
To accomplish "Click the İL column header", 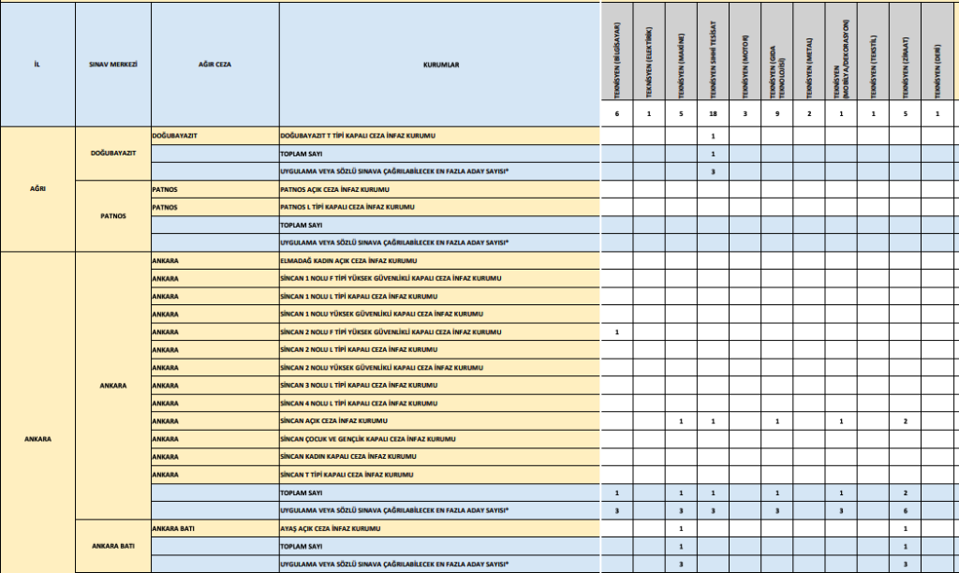I will [x=37, y=64].
